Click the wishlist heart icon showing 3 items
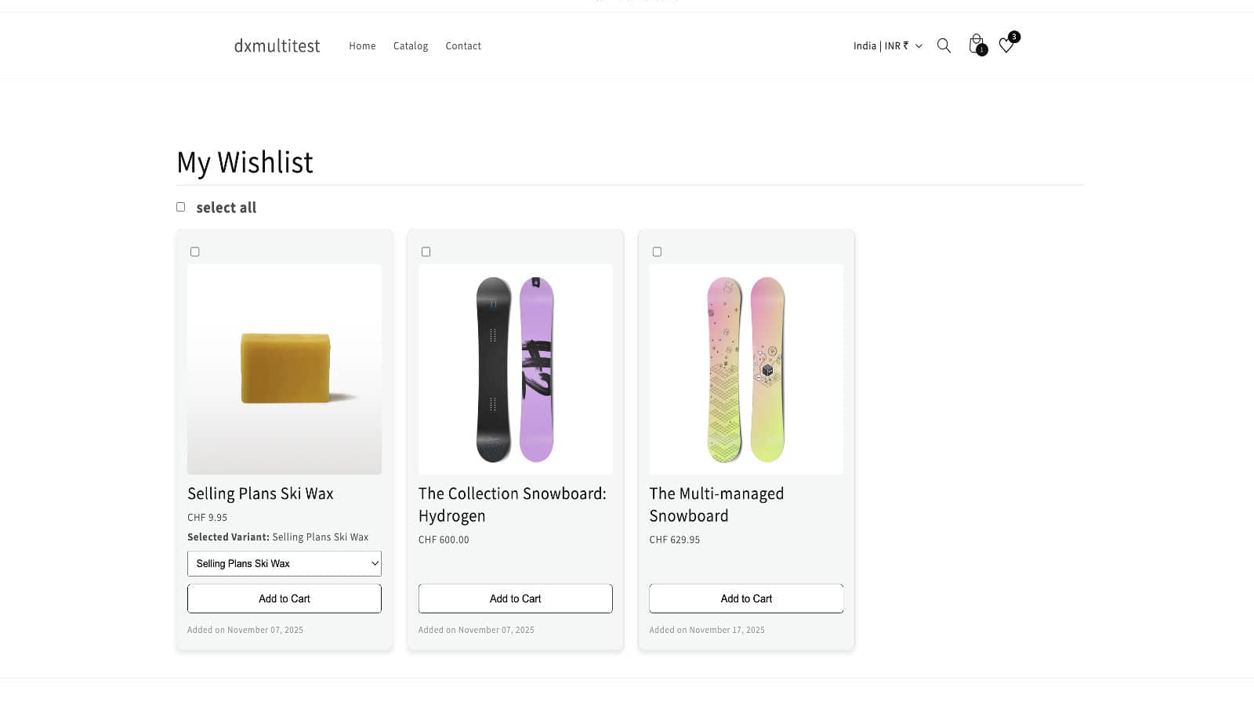The height and width of the screenshot is (705, 1254). pyautogui.click(x=1006, y=46)
